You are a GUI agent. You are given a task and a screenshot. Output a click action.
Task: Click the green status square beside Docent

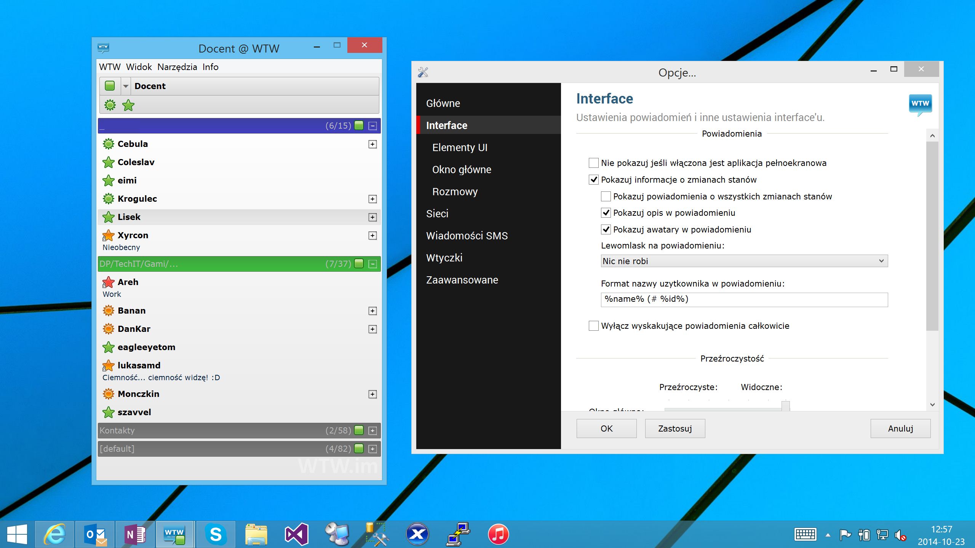click(x=110, y=86)
